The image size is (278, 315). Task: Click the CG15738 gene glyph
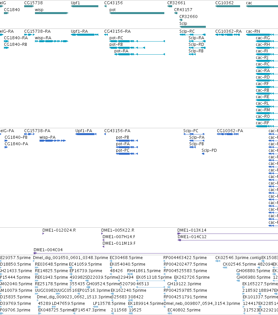click(x=29, y=6)
